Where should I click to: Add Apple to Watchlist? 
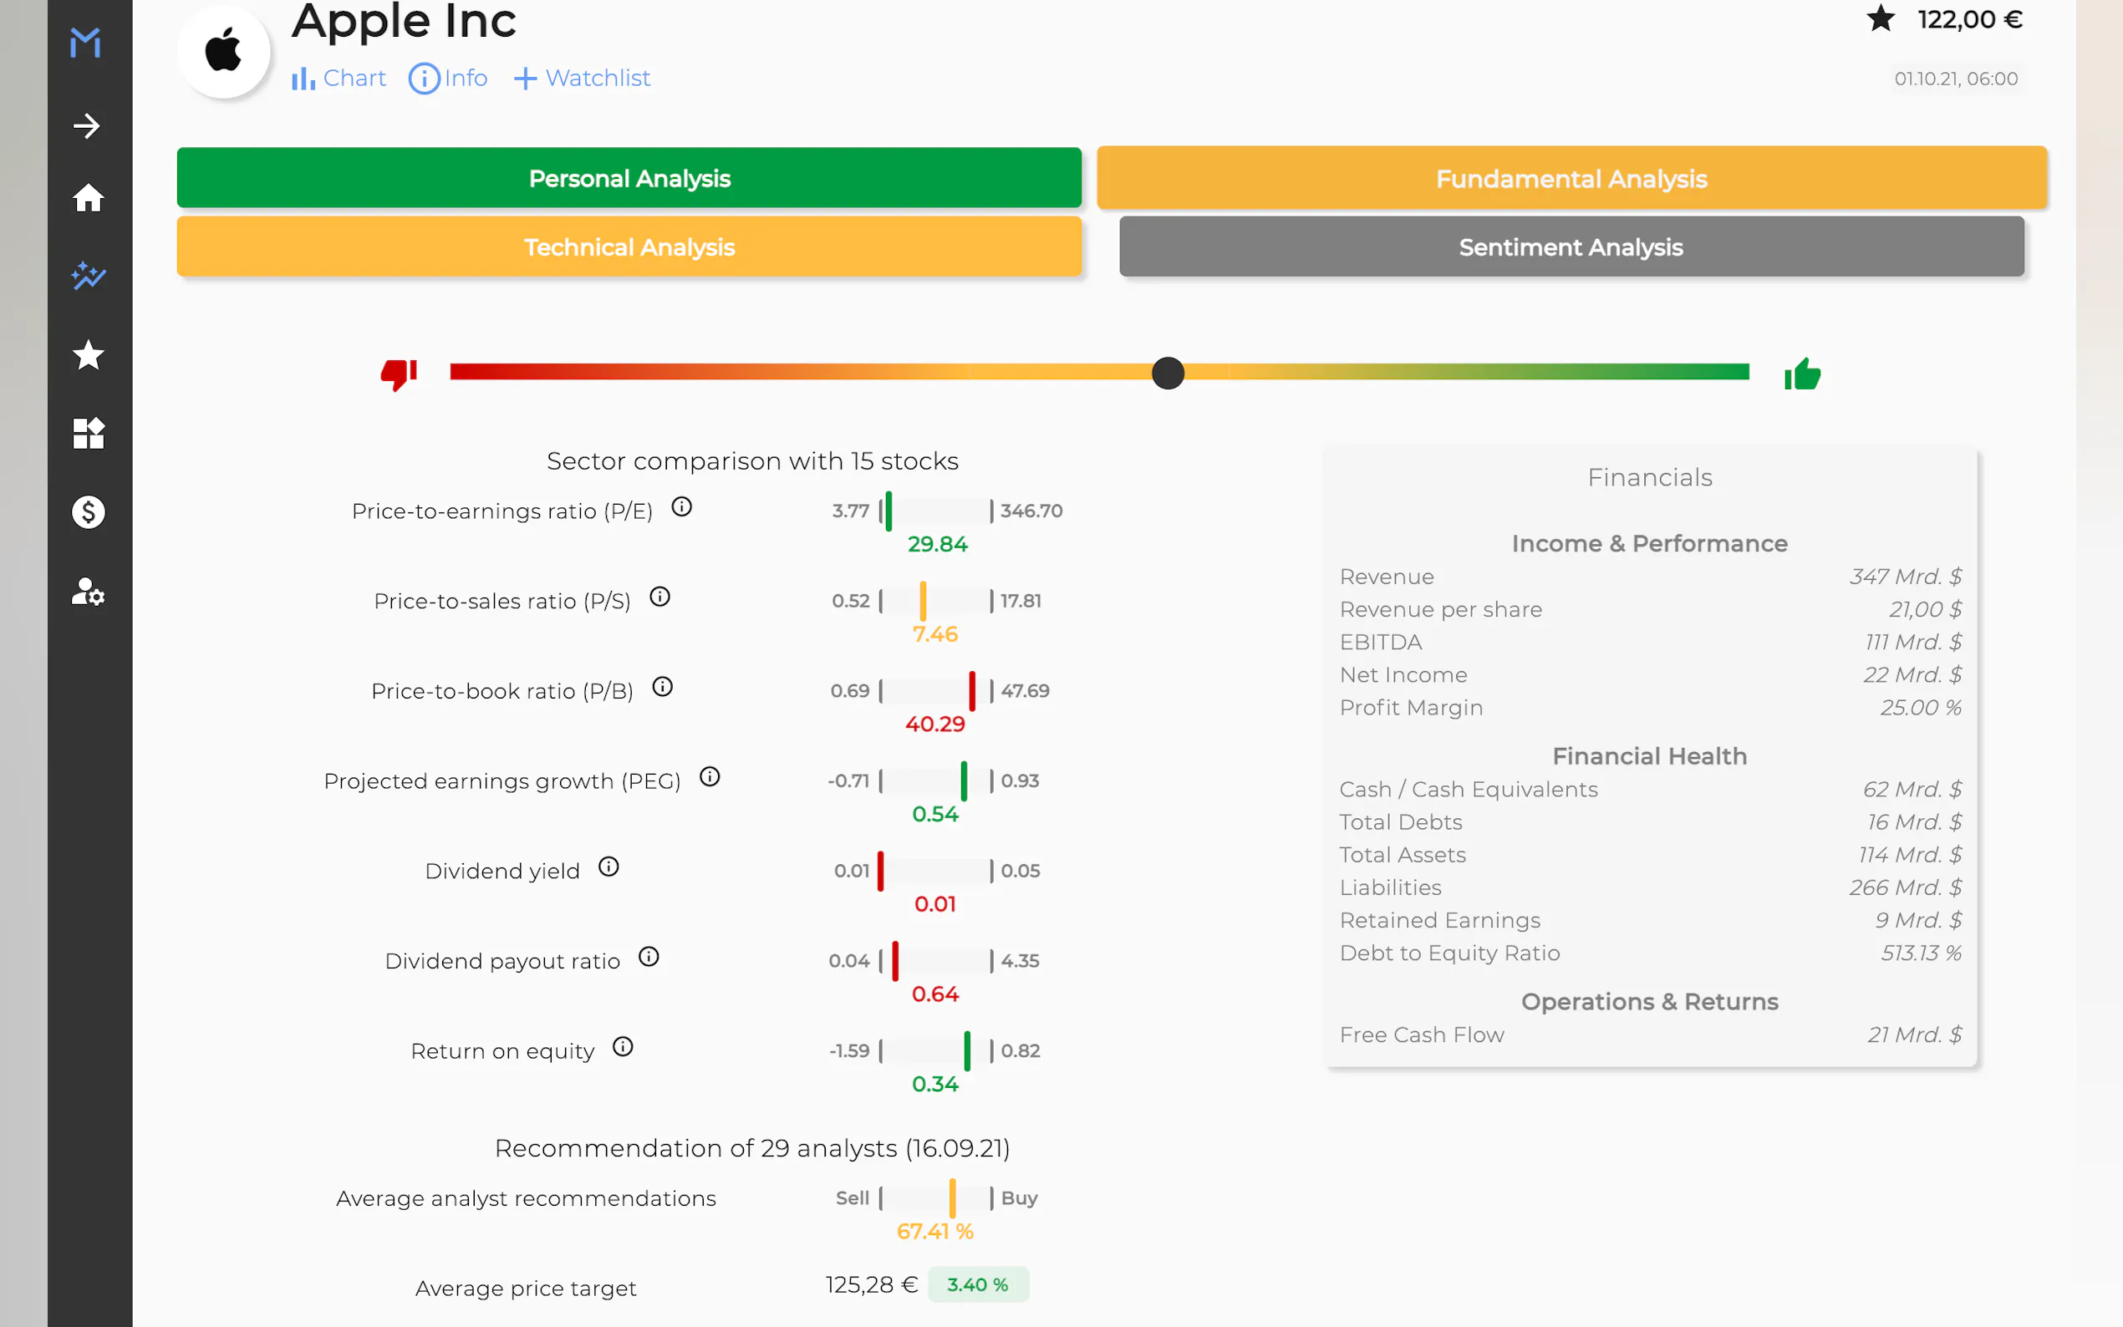[x=582, y=78]
